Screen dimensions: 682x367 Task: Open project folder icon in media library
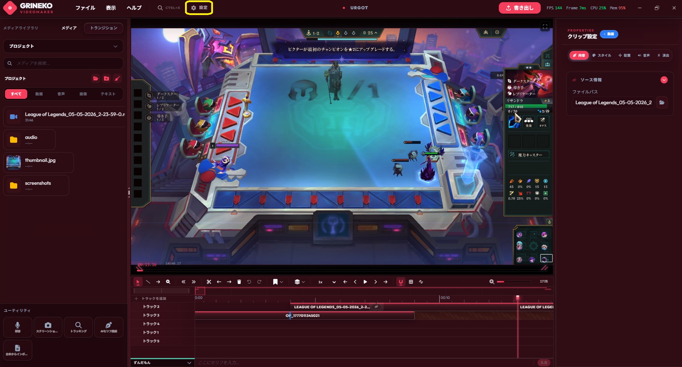[x=96, y=79]
